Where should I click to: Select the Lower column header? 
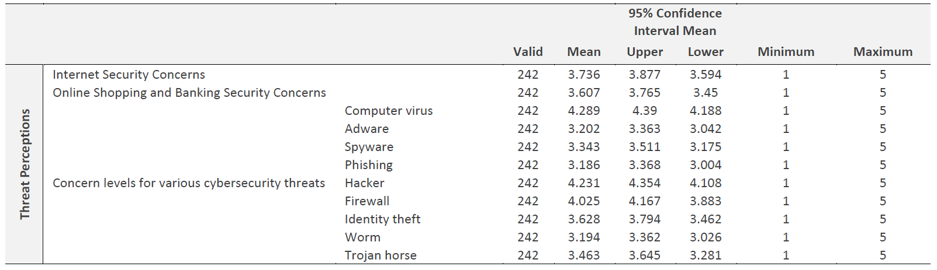point(706,52)
